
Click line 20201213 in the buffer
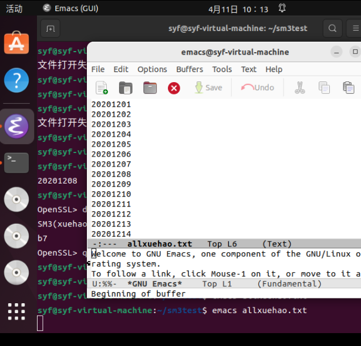111,224
